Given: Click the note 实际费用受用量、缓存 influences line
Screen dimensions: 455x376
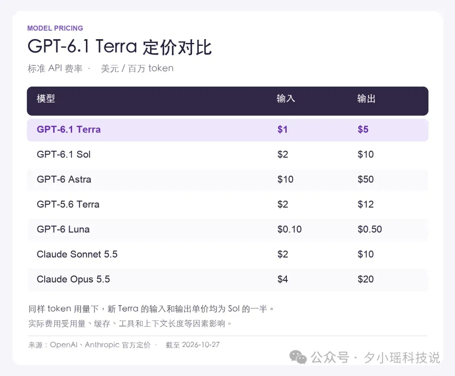Looking at the screenshot, I should 130,323.
